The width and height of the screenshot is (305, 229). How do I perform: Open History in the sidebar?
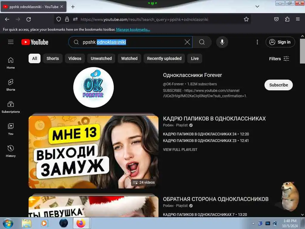pos(11,151)
